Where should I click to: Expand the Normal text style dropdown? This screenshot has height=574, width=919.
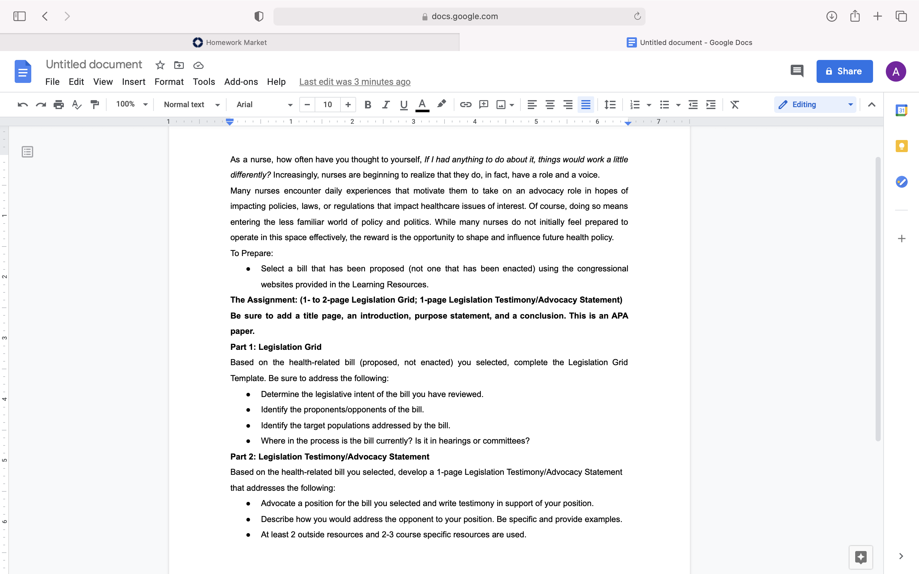tap(191, 104)
